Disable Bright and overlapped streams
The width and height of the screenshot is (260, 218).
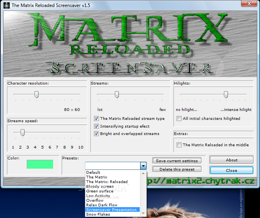(96, 133)
